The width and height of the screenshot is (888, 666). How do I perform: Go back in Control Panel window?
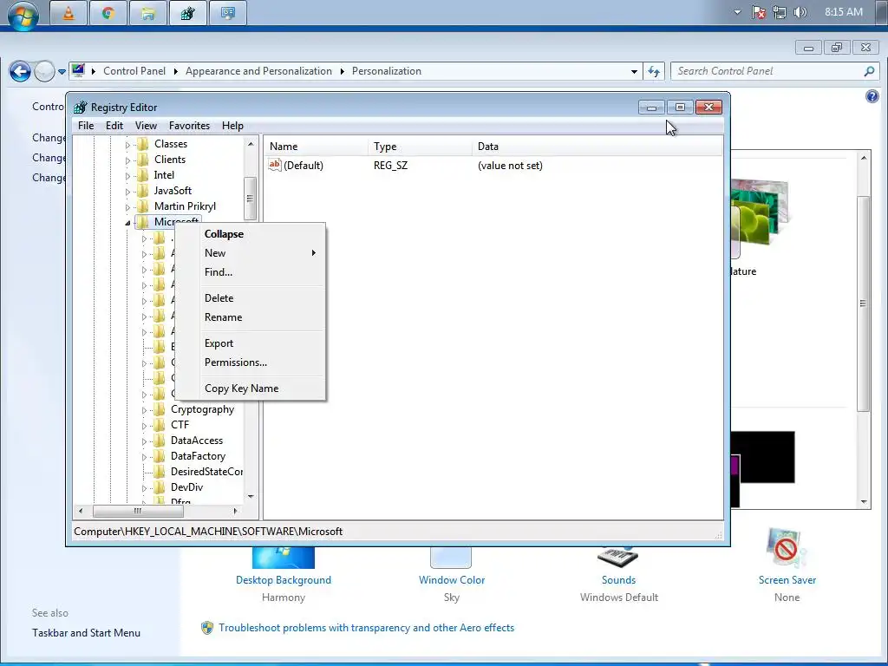[21, 71]
